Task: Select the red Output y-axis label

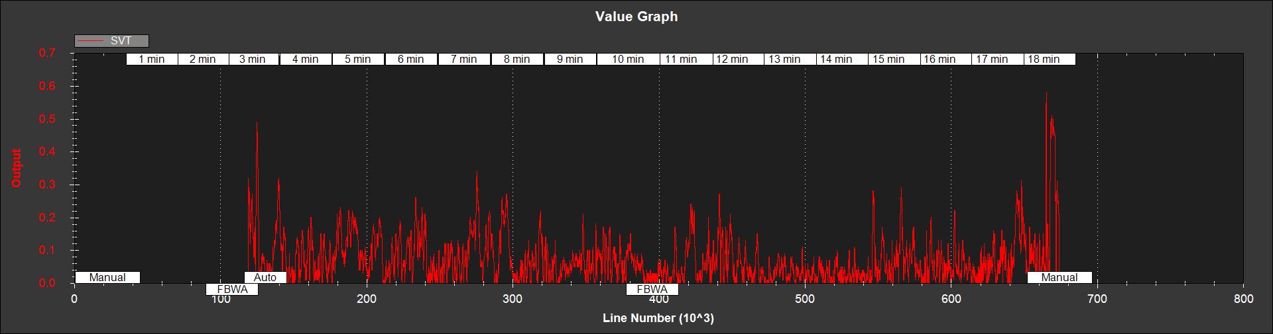Action: [17, 168]
